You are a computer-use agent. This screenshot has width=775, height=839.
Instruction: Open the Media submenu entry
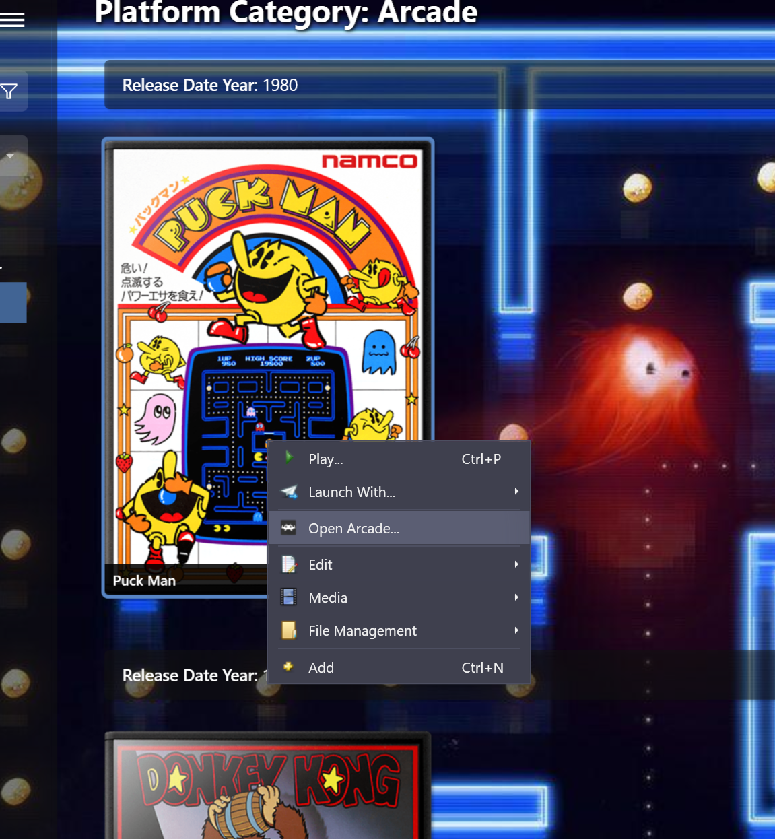(399, 598)
